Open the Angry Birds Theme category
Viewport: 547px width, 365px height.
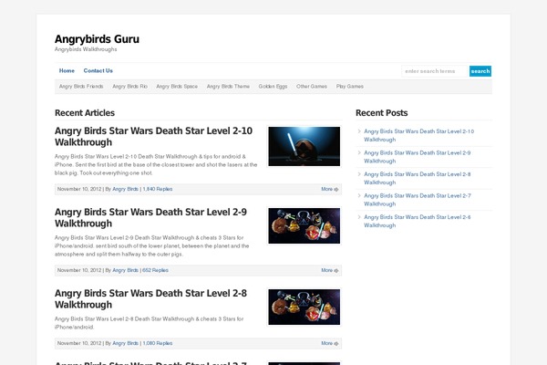pyautogui.click(x=228, y=87)
